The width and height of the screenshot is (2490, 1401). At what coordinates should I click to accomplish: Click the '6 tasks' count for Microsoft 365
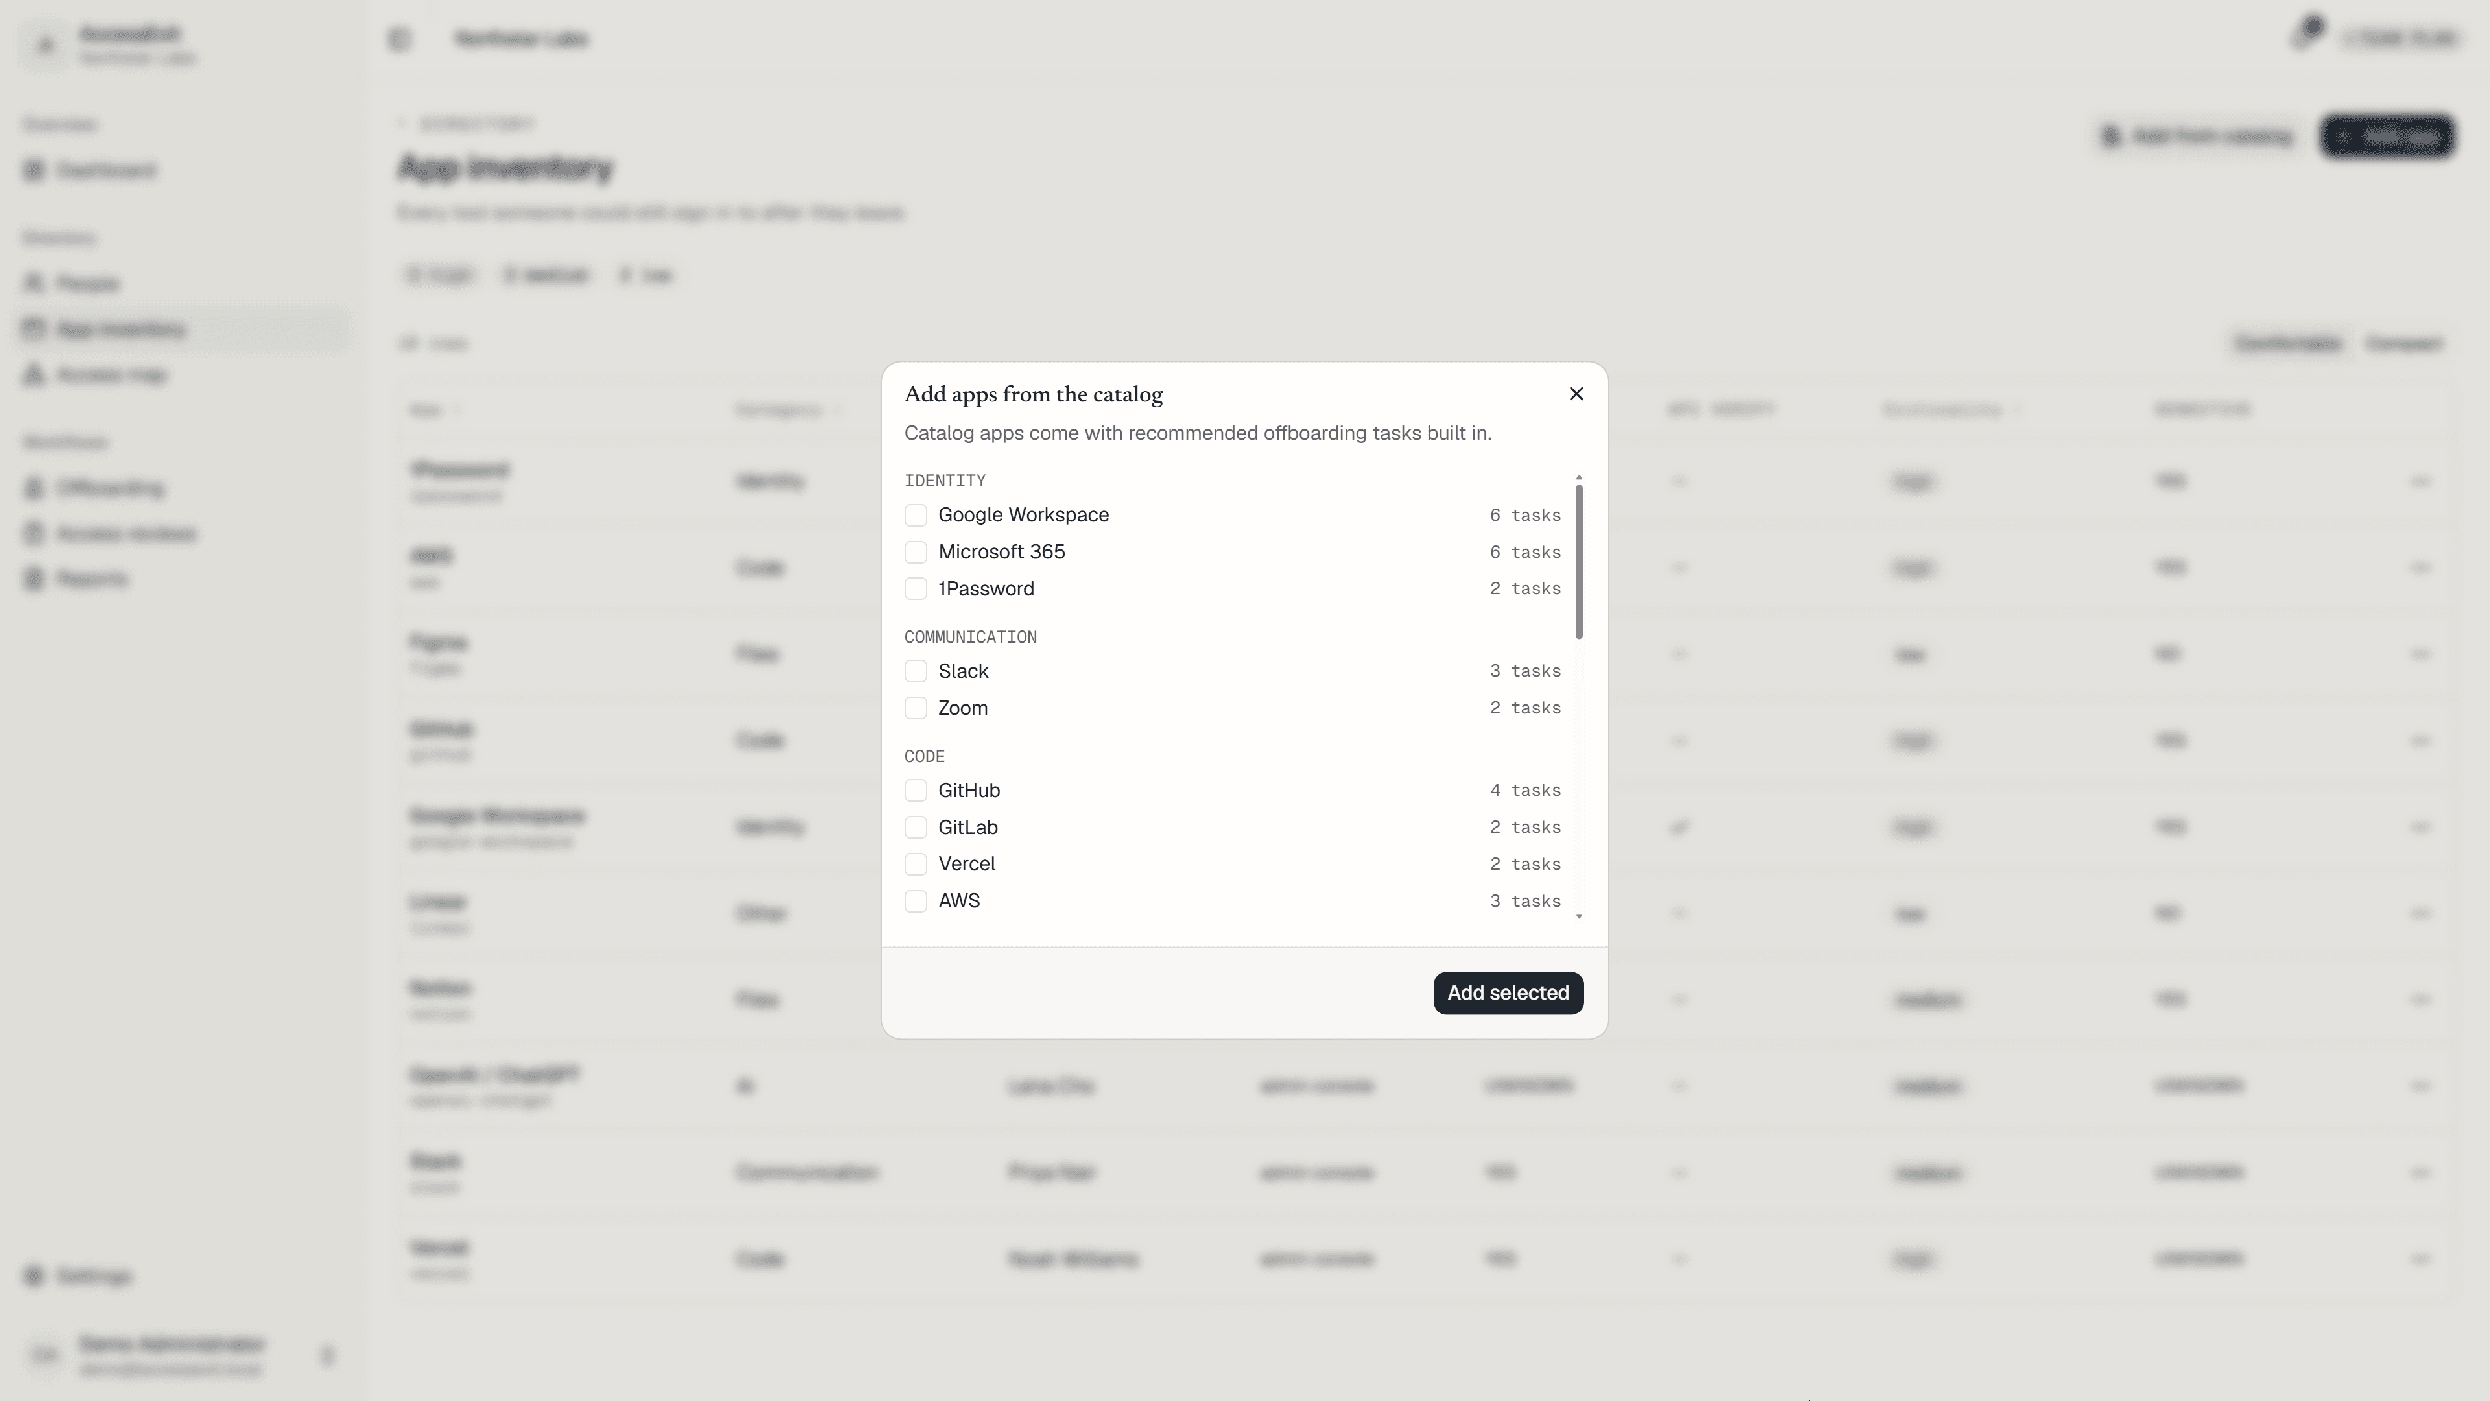[x=1525, y=552]
